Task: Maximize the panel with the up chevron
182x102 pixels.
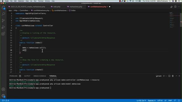Action: (176, 76)
